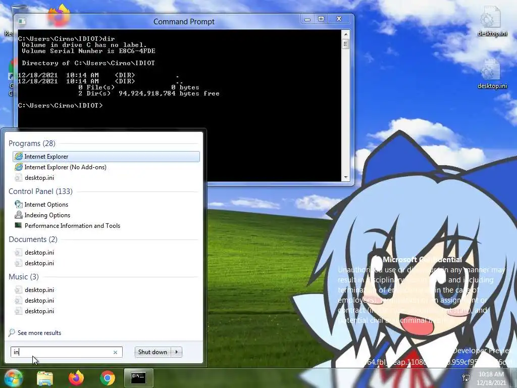Image resolution: width=517 pixels, height=388 pixels.
Task: Click the 'C:\Users\Cirno\IDIOT>' prompt line at bottom
Action: tap(61, 106)
